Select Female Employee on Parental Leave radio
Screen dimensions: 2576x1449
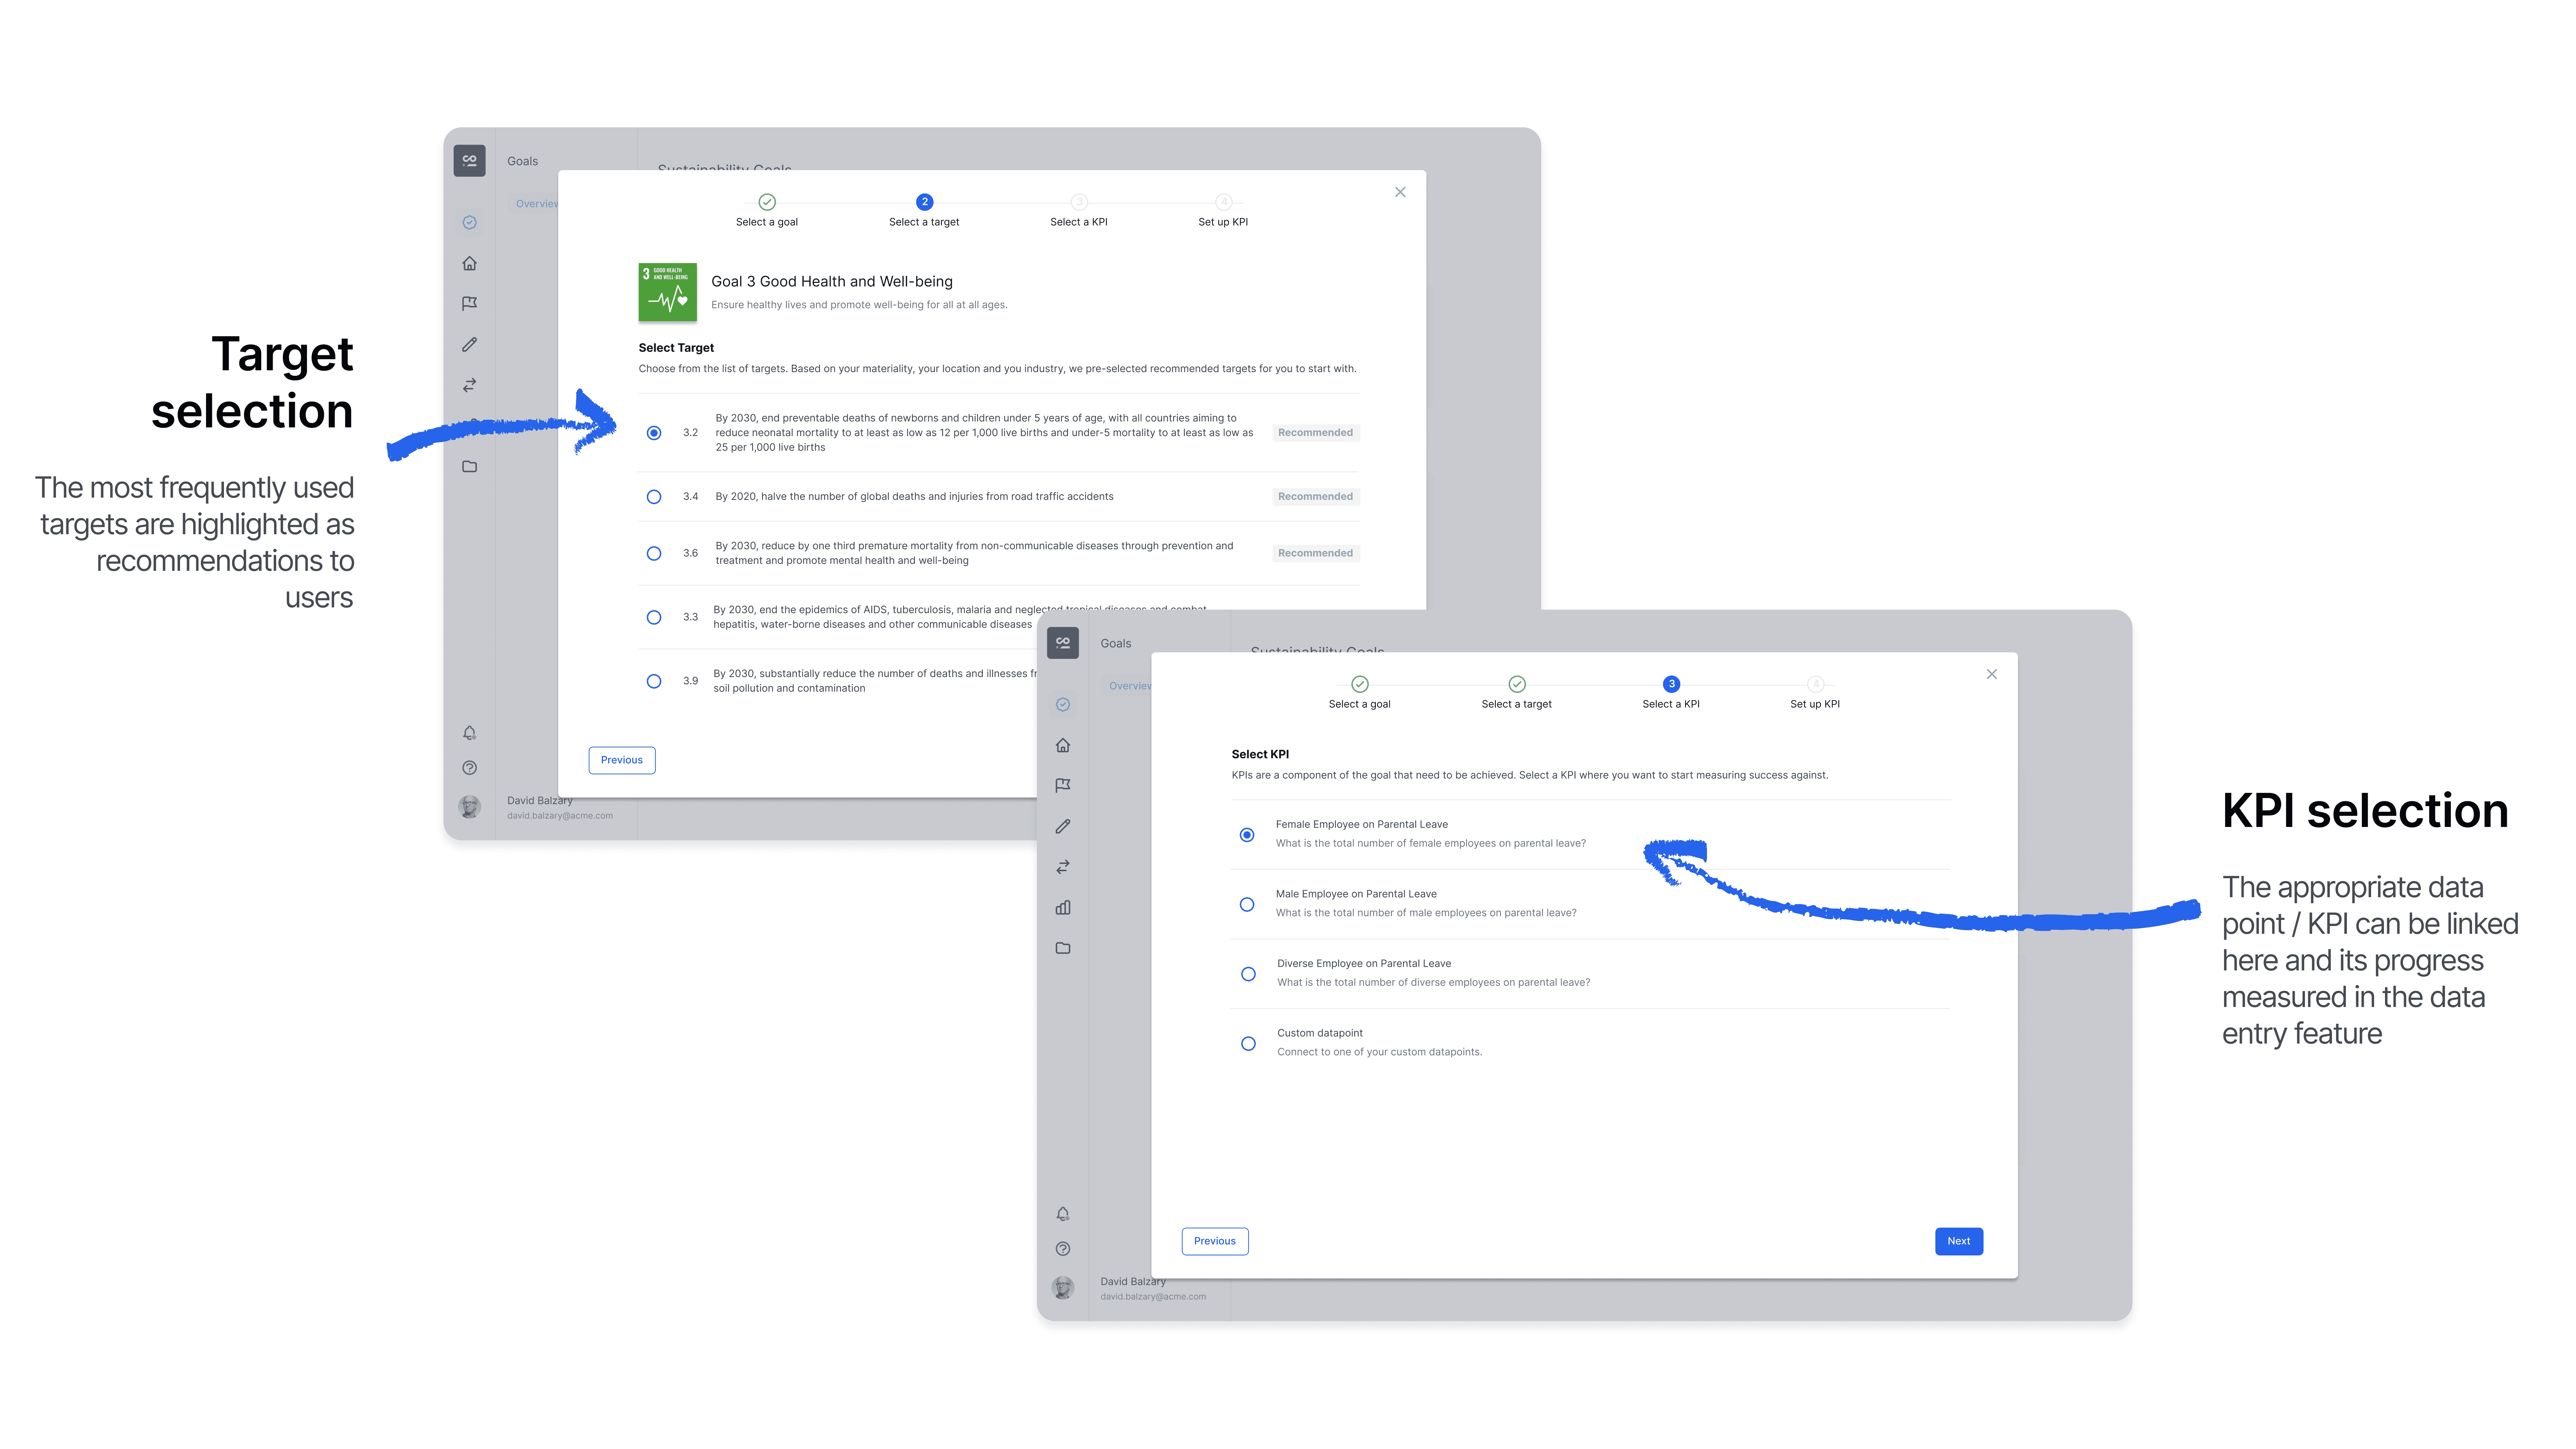1247,835
